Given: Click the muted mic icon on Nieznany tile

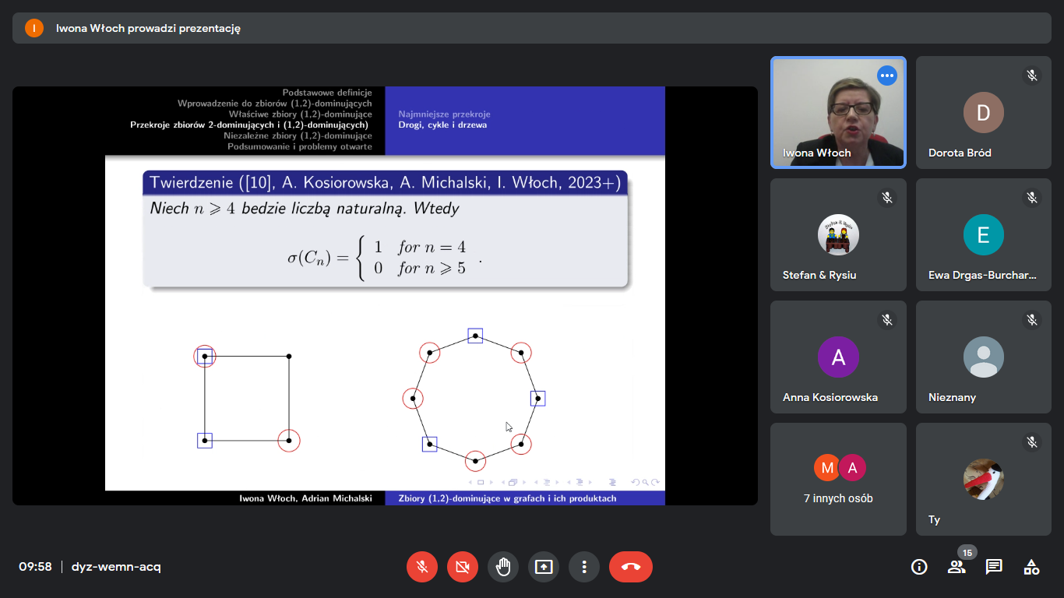Looking at the screenshot, I should pyautogui.click(x=1032, y=320).
